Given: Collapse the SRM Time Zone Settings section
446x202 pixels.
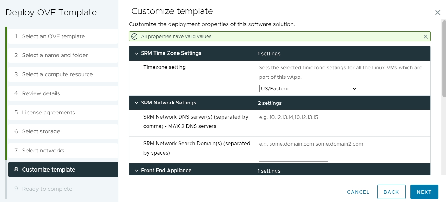Looking at the screenshot, I should pyautogui.click(x=136, y=53).
